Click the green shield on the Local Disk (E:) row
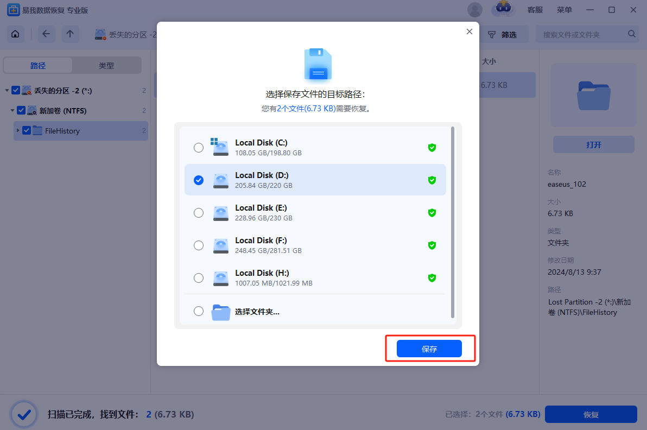Screen dimensions: 647x430 432,213
